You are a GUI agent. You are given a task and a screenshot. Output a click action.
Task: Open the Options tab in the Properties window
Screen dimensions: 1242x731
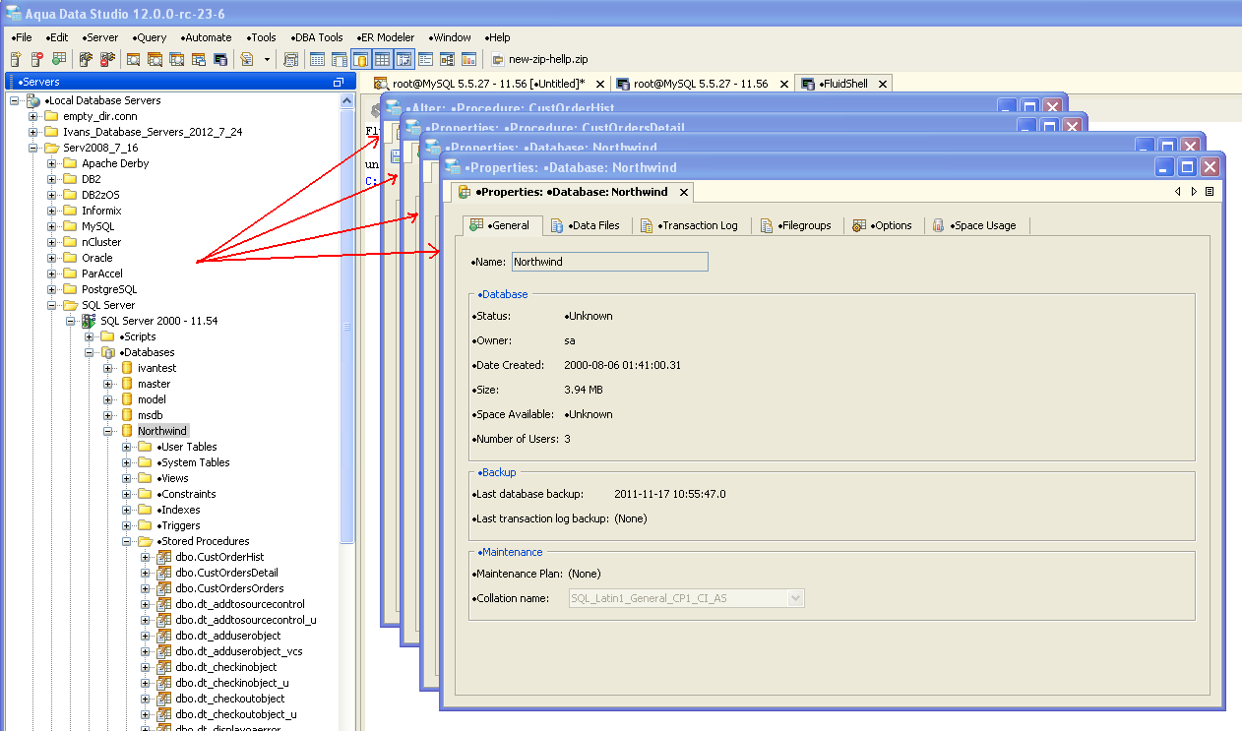point(883,225)
